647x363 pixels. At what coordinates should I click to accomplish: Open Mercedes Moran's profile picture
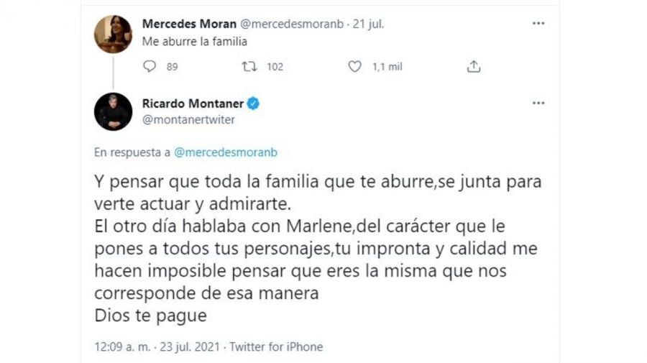point(113,34)
